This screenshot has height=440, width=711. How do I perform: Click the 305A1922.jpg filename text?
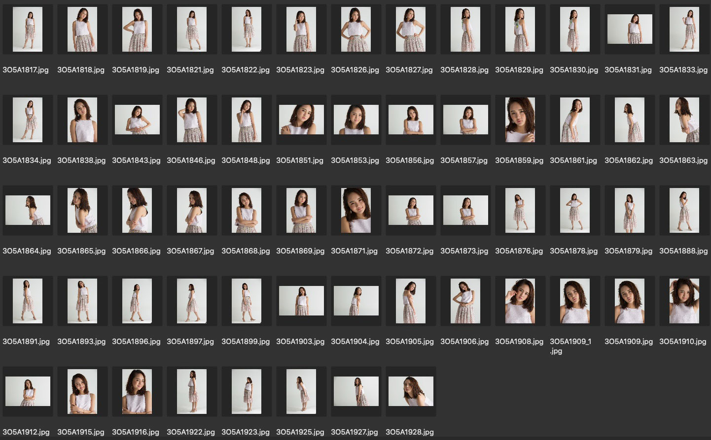191,432
